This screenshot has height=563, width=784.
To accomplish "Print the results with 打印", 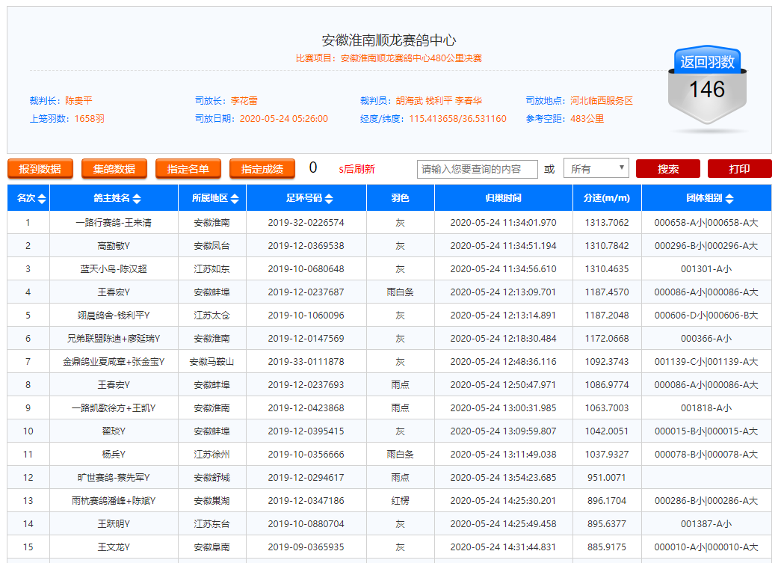I will coord(738,169).
